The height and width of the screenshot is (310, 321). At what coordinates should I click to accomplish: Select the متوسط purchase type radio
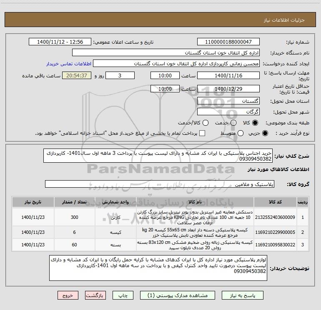pos(241,133)
